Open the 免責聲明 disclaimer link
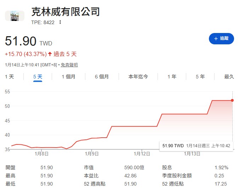This screenshot has width=239, height=193. pyautogui.click(x=69, y=65)
